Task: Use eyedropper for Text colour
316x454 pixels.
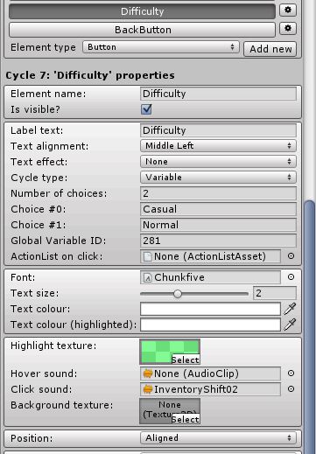Action: click(290, 309)
